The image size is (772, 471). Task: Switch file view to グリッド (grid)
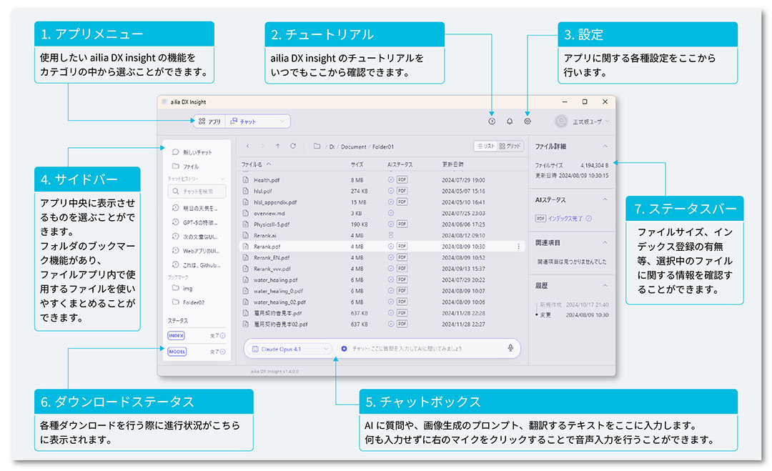coord(510,146)
